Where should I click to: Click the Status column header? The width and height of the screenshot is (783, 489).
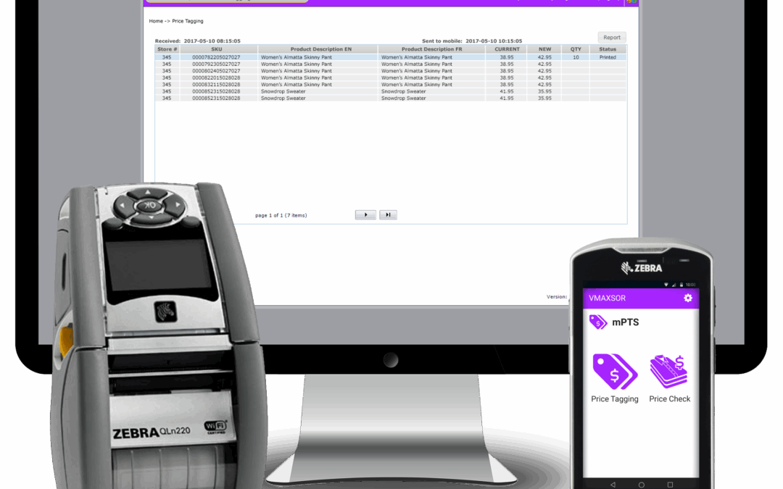pyautogui.click(x=608, y=49)
